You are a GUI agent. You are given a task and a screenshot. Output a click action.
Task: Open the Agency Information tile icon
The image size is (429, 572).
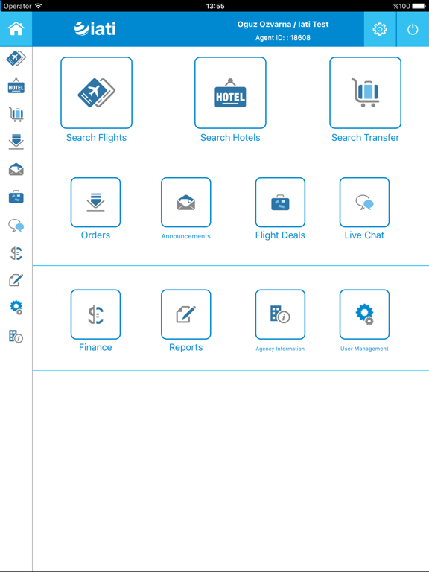pyautogui.click(x=280, y=314)
